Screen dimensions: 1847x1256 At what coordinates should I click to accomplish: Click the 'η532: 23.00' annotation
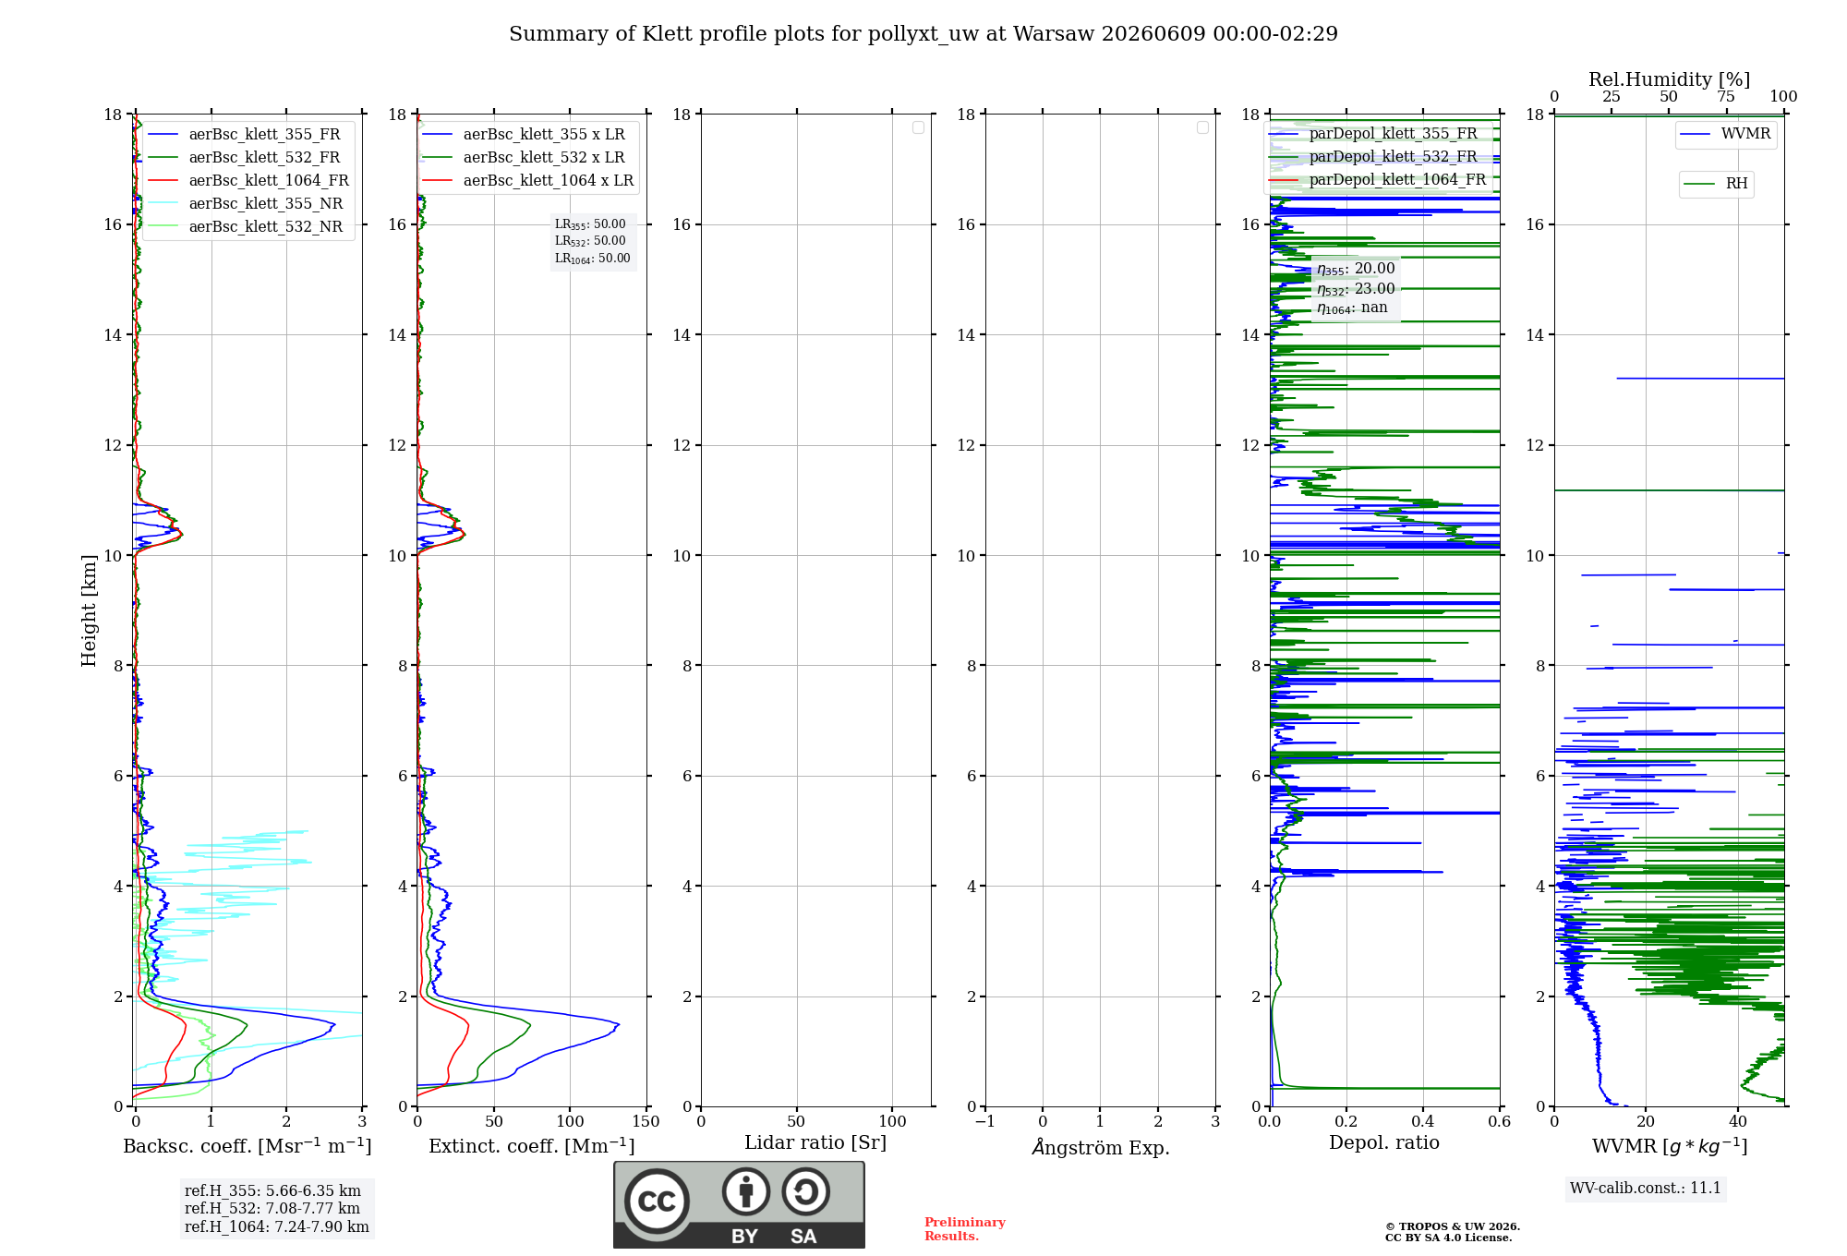pyautogui.click(x=1356, y=289)
